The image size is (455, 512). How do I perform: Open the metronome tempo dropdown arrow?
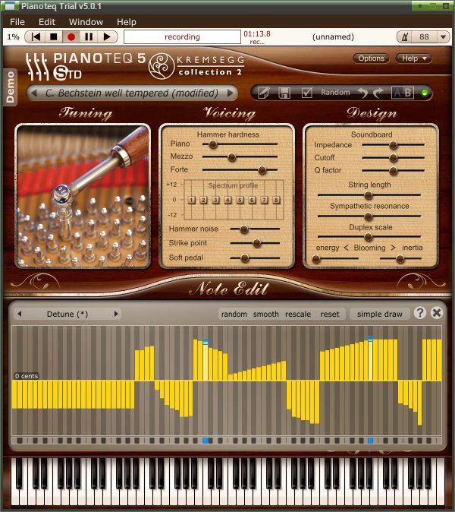coord(443,37)
